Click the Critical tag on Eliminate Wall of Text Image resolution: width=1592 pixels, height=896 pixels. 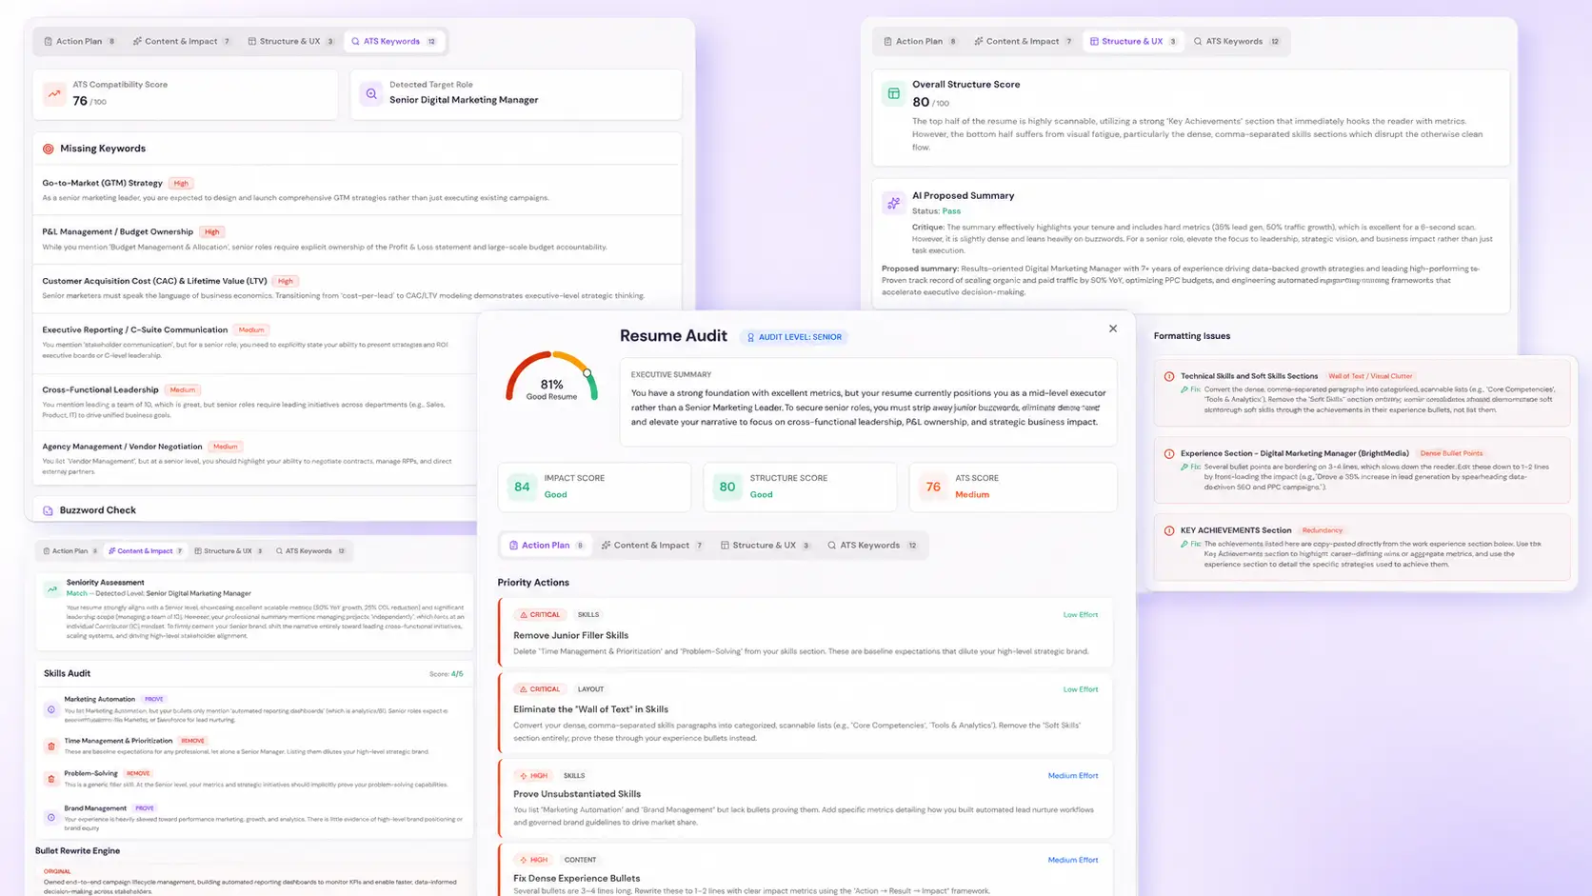tap(540, 689)
